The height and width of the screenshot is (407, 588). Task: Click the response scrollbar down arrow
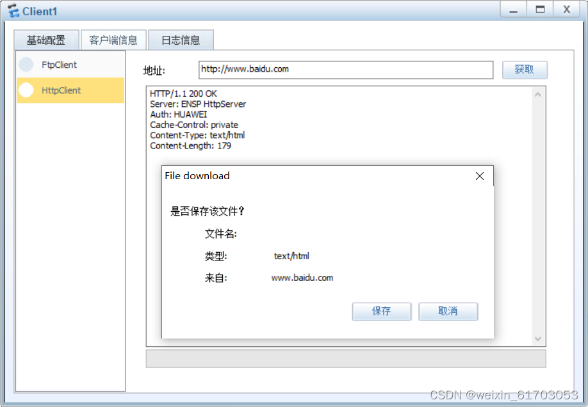click(538, 339)
